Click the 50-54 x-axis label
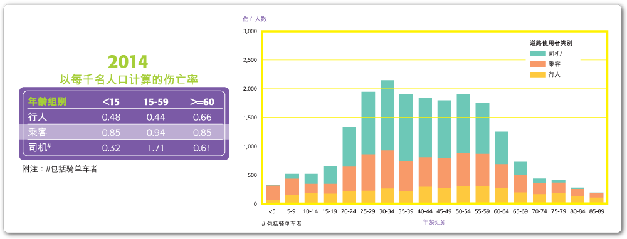Screen dimensions: 627x239 click(x=463, y=211)
